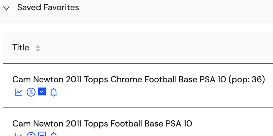
Task: Set alert bell for Topps Football Base card
Action: point(54,134)
